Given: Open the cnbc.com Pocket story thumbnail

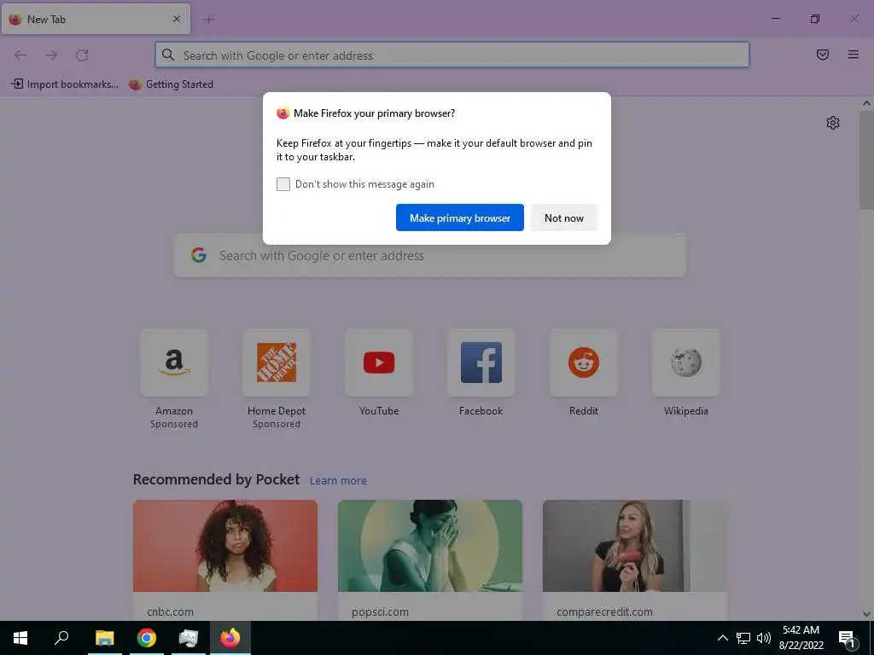Looking at the screenshot, I should click(x=225, y=546).
